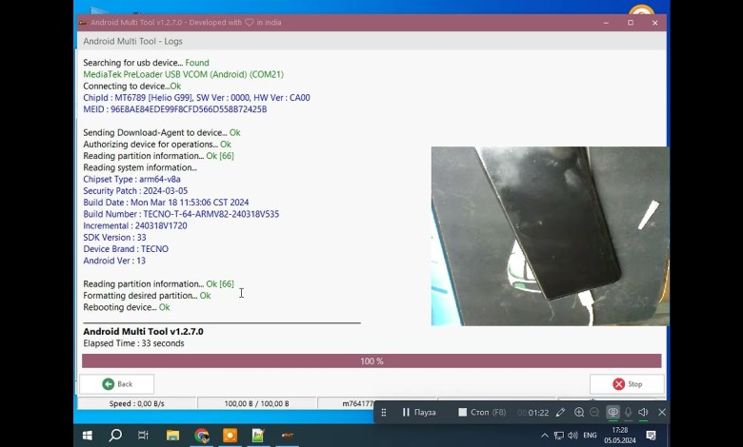Click 'Security Patch : 2024-03-05' line

(135, 190)
